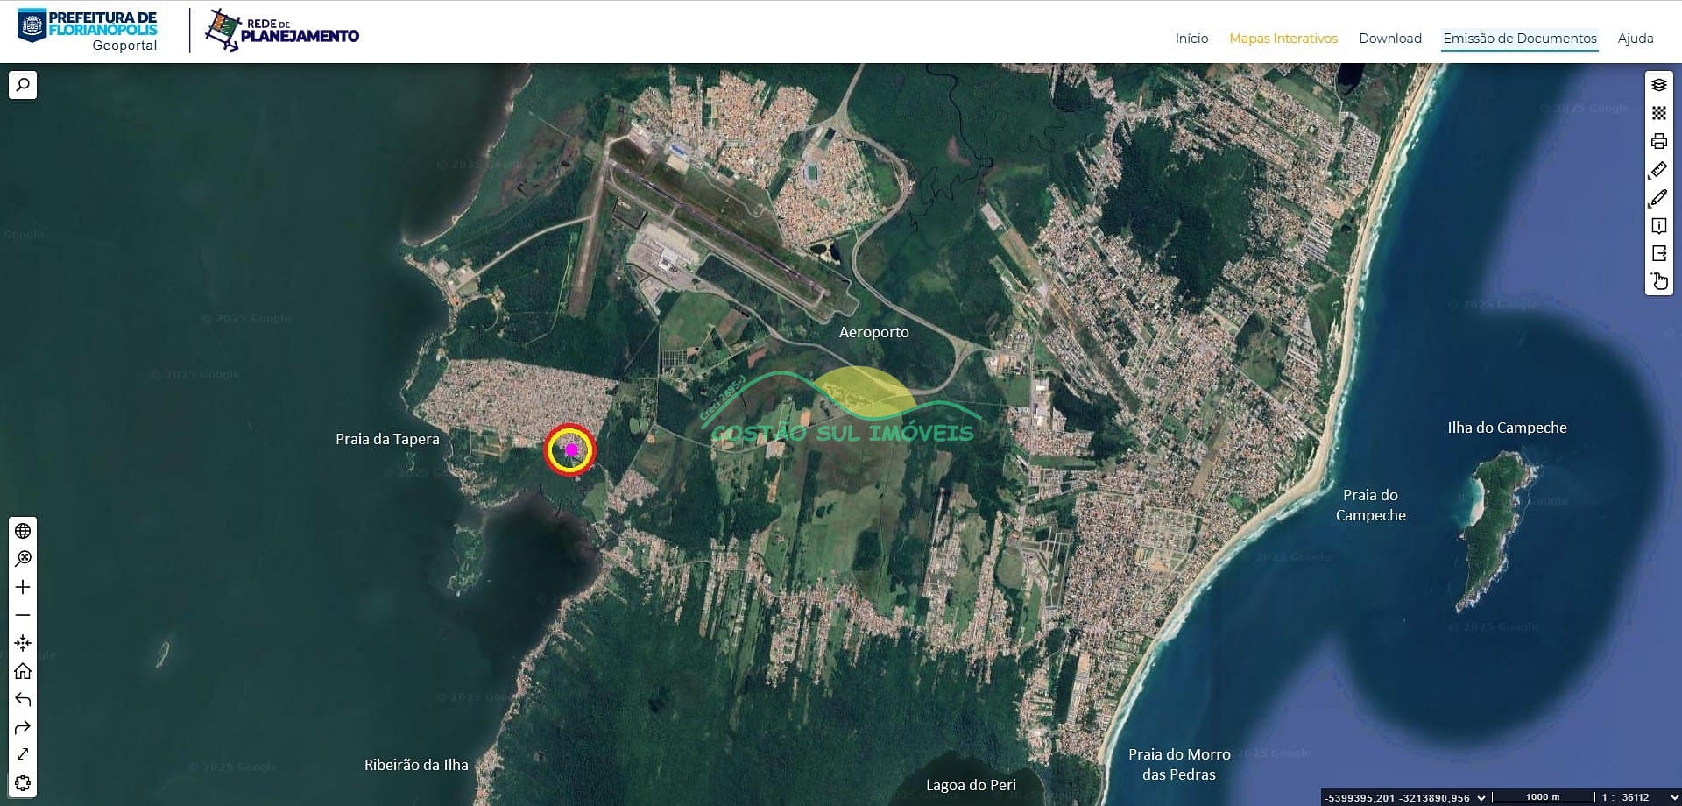The image size is (1682, 806).
Task: Click the magenta property marker on map
Action: coord(571,449)
